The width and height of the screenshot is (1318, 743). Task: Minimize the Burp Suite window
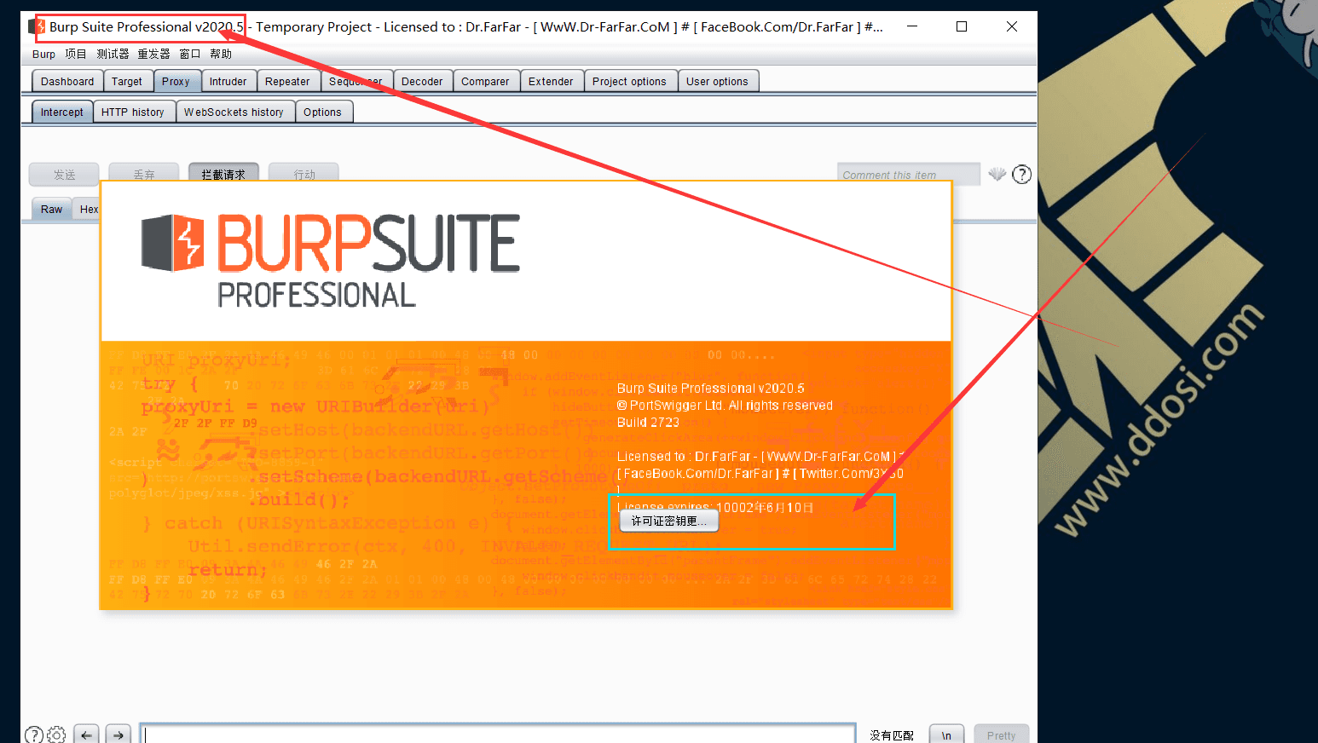click(x=912, y=26)
